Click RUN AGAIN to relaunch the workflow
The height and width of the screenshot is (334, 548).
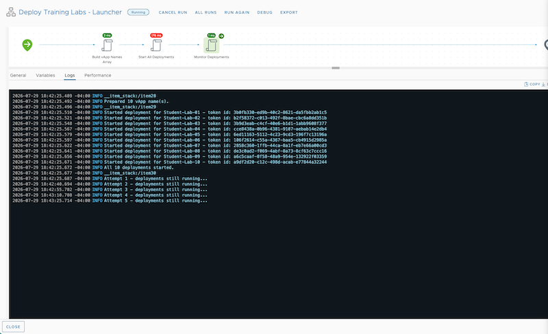click(x=237, y=12)
